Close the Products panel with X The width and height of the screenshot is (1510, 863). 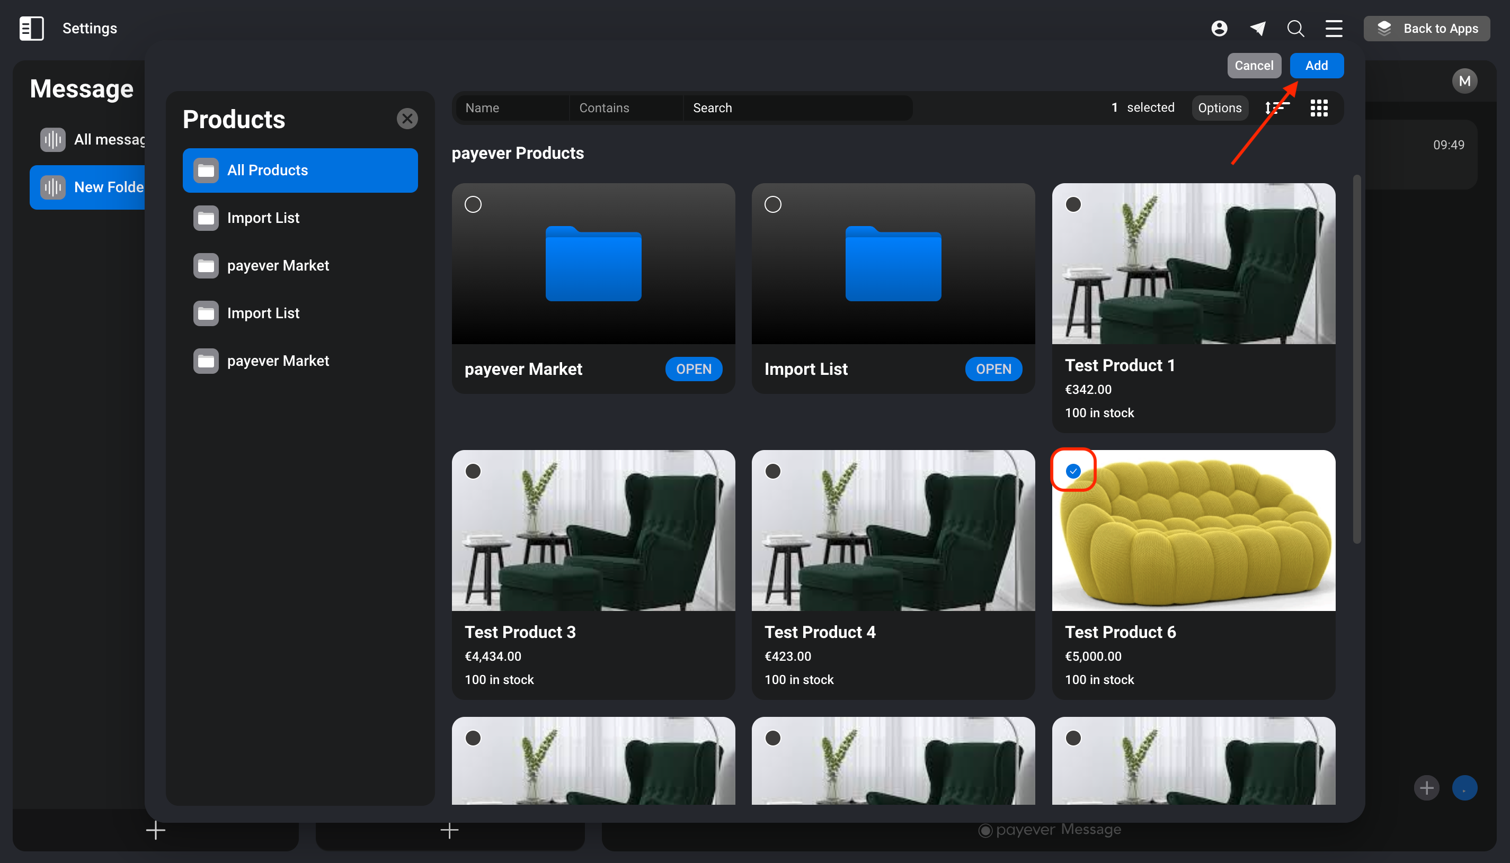(x=407, y=119)
